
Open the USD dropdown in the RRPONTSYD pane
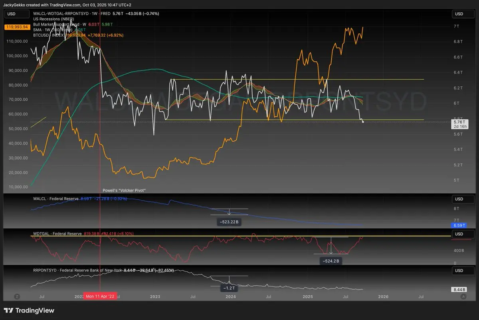[459, 271]
